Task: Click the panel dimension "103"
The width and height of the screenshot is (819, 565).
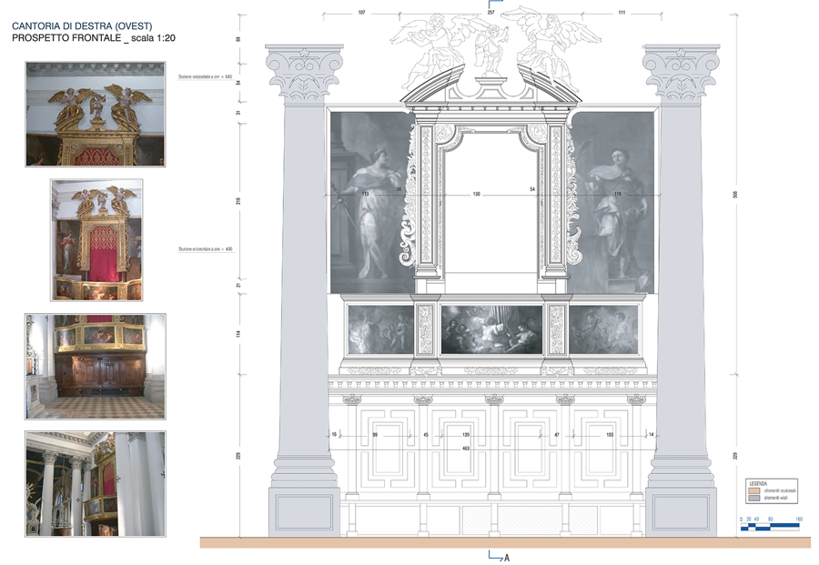Action: pyautogui.click(x=610, y=435)
